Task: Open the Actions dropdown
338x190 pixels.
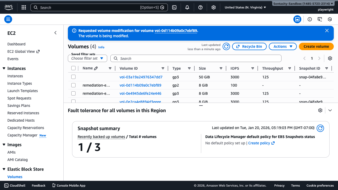Action: pyautogui.click(x=283, y=46)
